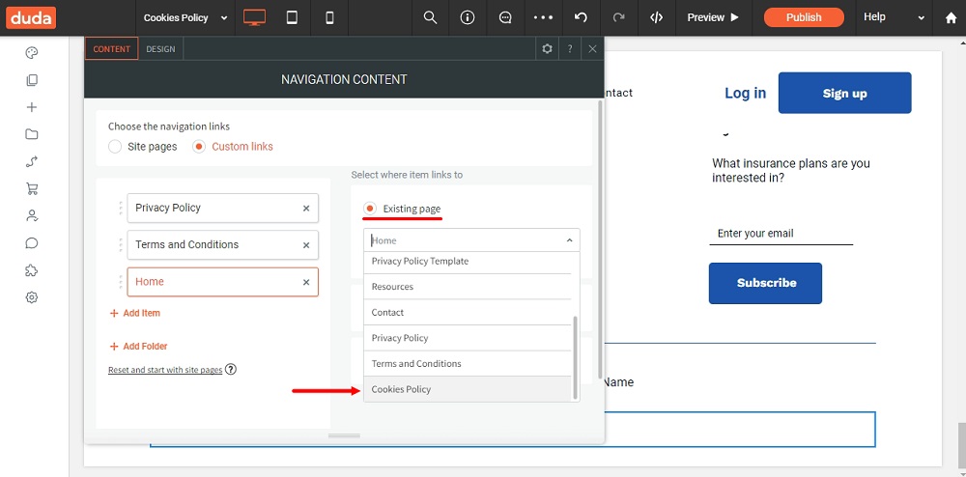The height and width of the screenshot is (477, 966).
Task: Click the panel's vertical scrollbar
Action: tap(601, 240)
